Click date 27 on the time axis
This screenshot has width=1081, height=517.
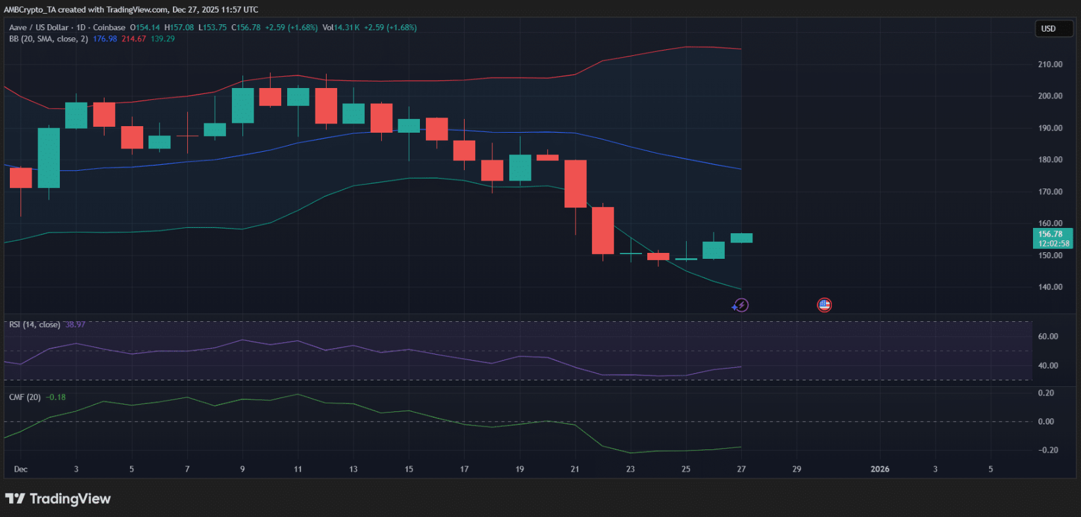click(741, 469)
